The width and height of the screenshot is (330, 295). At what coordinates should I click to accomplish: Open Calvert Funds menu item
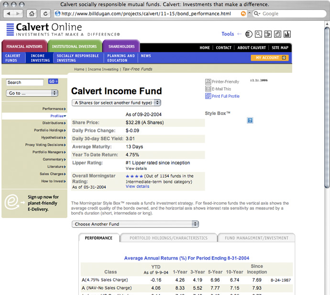(x=13, y=58)
